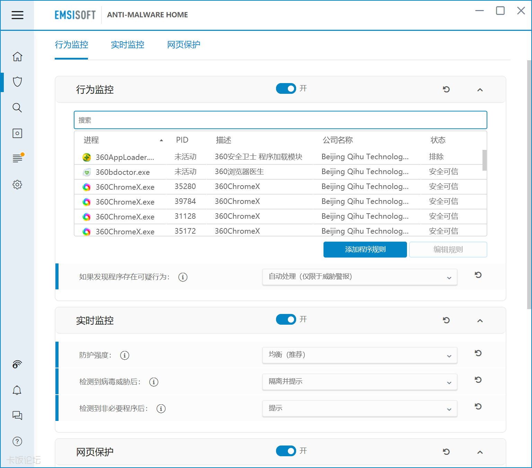Click the help question mark icon

pos(17,441)
